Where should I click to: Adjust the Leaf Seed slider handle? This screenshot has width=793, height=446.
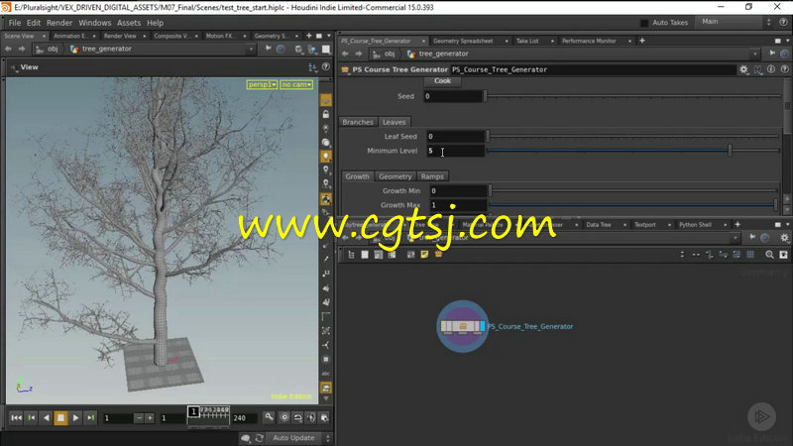click(x=488, y=136)
